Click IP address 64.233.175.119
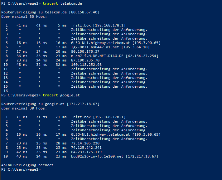This screenshot has width=222, height=180. pos(86,152)
